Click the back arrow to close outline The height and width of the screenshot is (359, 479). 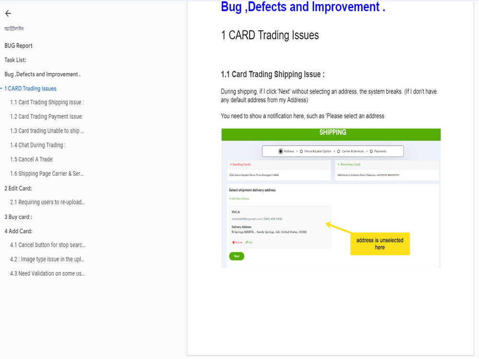8,13
